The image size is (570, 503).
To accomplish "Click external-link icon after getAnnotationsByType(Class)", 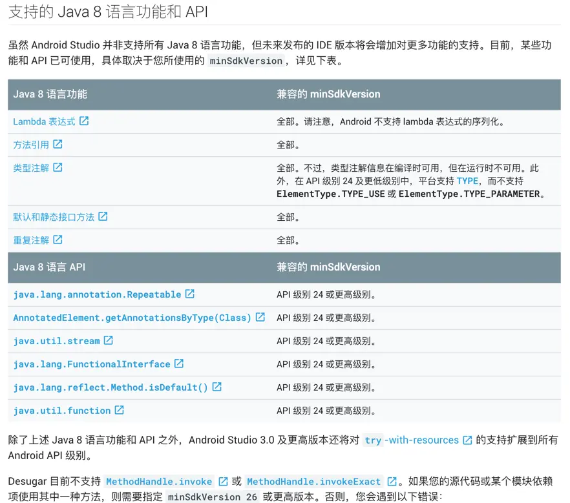I will point(260,316).
